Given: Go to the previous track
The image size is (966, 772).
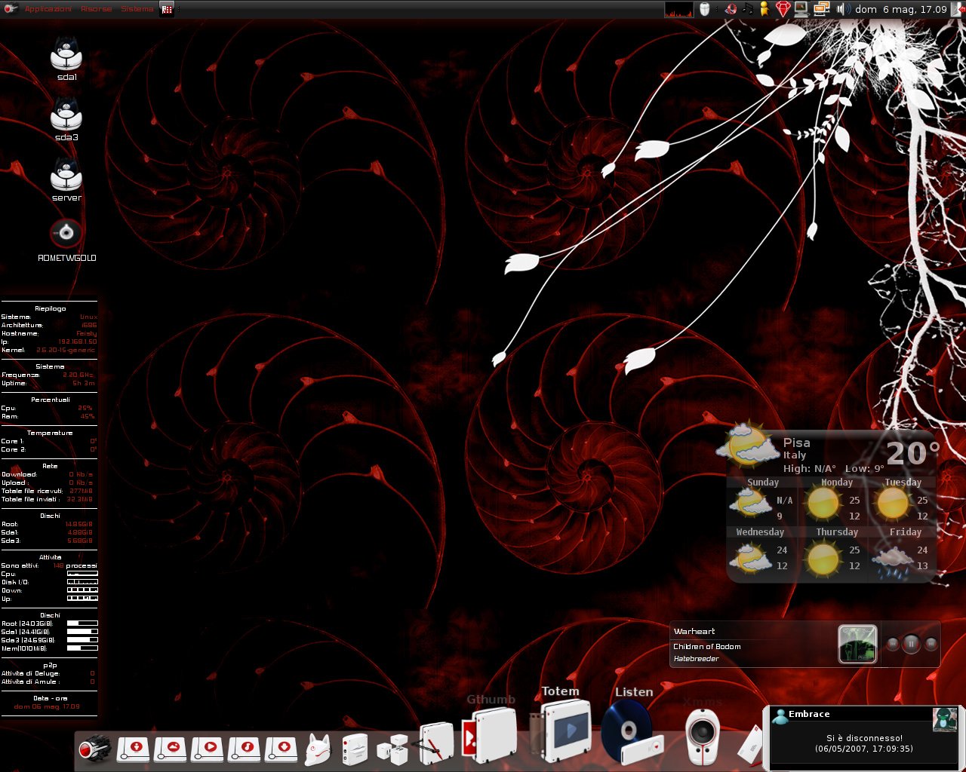Looking at the screenshot, I should coord(892,644).
